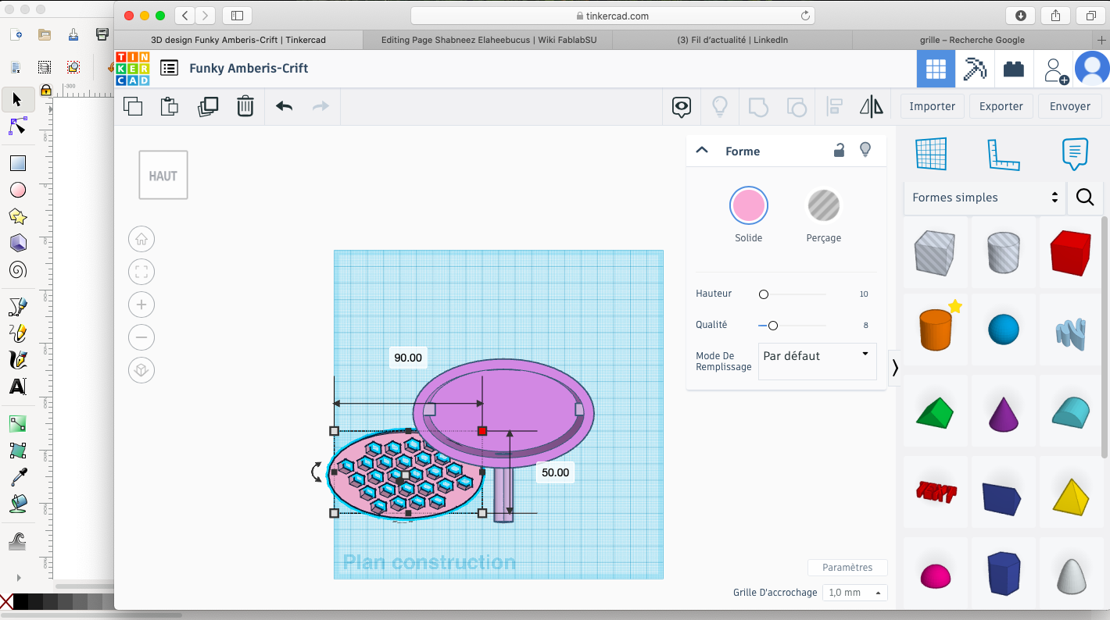1110x620 pixels.
Task: Select the 3D design Funky Amberis-Crift tab
Action: (x=238, y=40)
